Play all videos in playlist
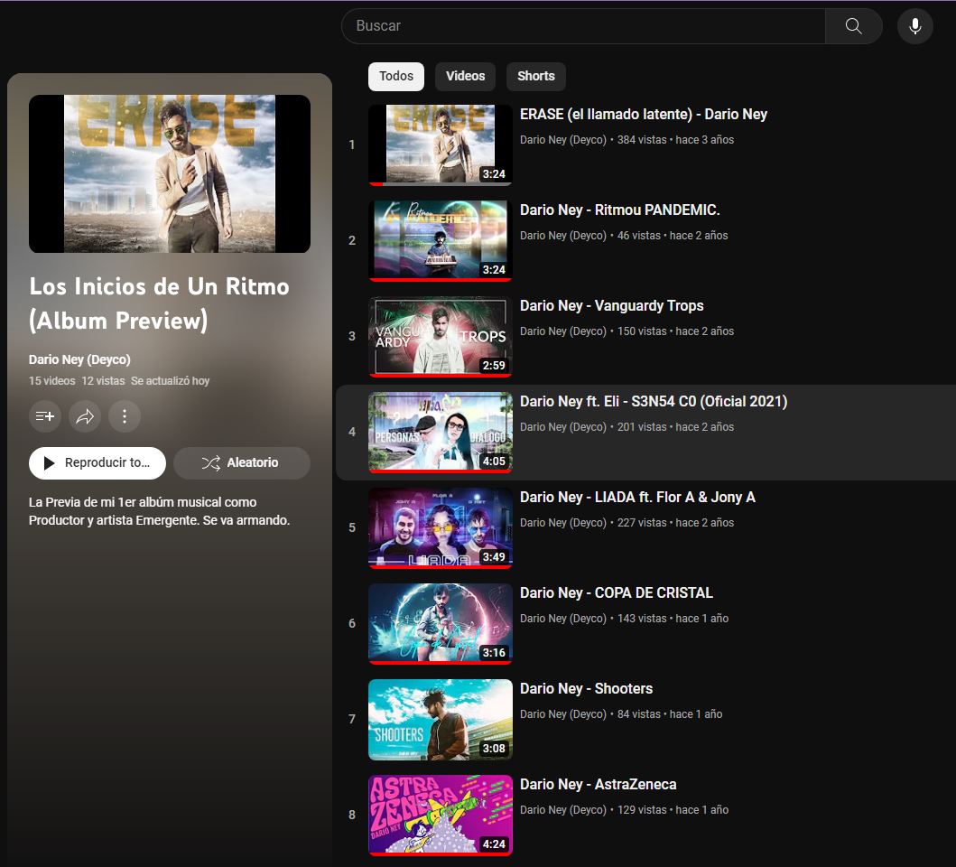Image resolution: width=956 pixels, height=867 pixels. pos(97,463)
